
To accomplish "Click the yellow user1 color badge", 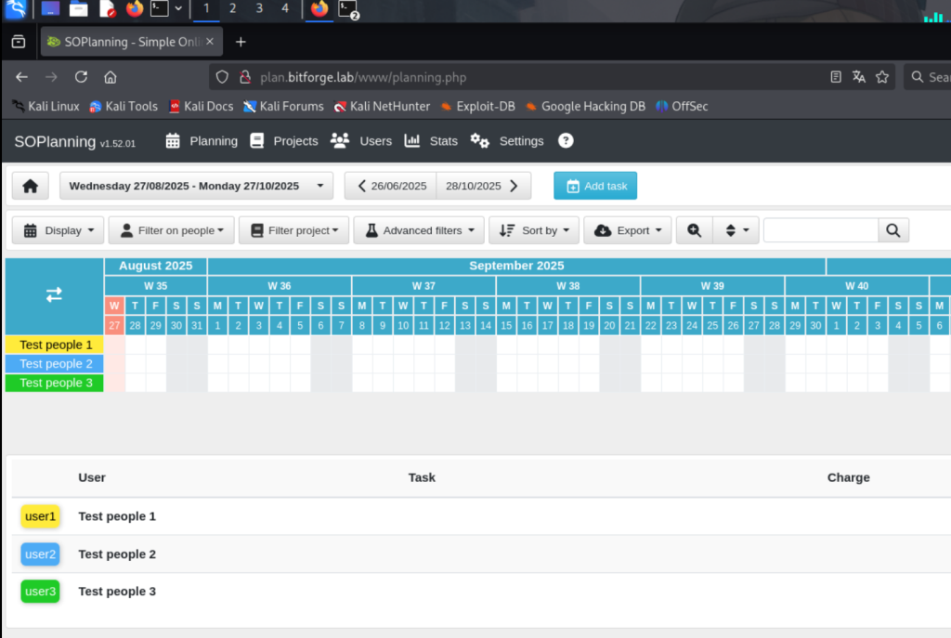I will pyautogui.click(x=40, y=516).
